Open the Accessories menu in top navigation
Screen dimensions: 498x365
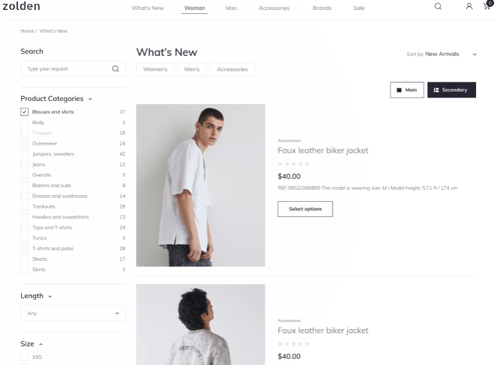274,8
